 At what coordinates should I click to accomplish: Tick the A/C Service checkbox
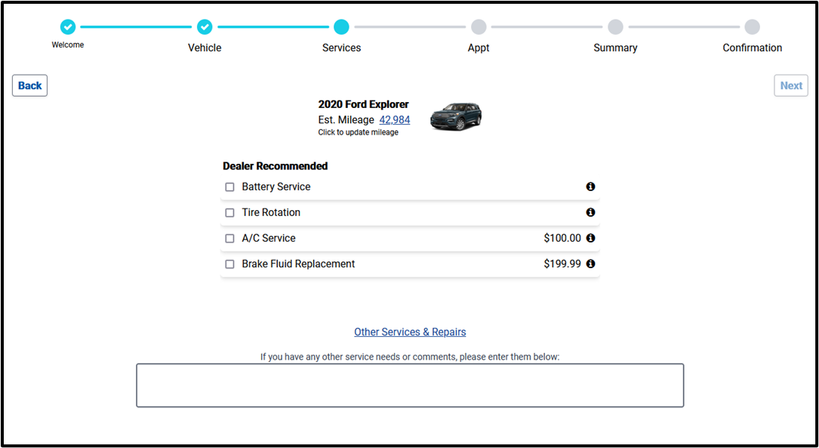[230, 239]
